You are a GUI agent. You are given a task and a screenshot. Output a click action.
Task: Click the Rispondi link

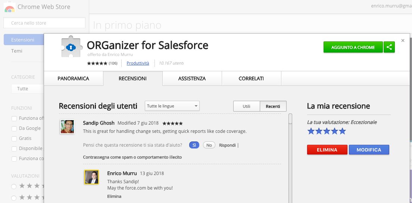point(227,145)
